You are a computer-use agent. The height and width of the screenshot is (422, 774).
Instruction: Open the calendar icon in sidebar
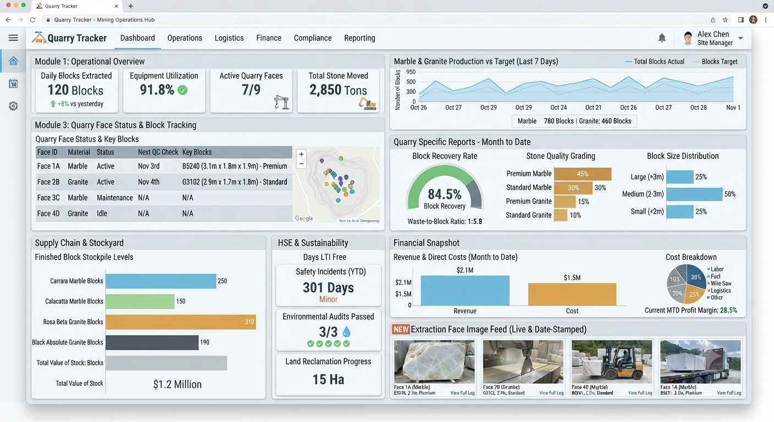point(13,84)
